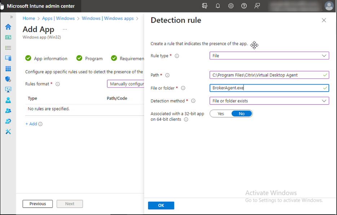Click OK to save the detection rule
337x215 pixels.
(161, 205)
